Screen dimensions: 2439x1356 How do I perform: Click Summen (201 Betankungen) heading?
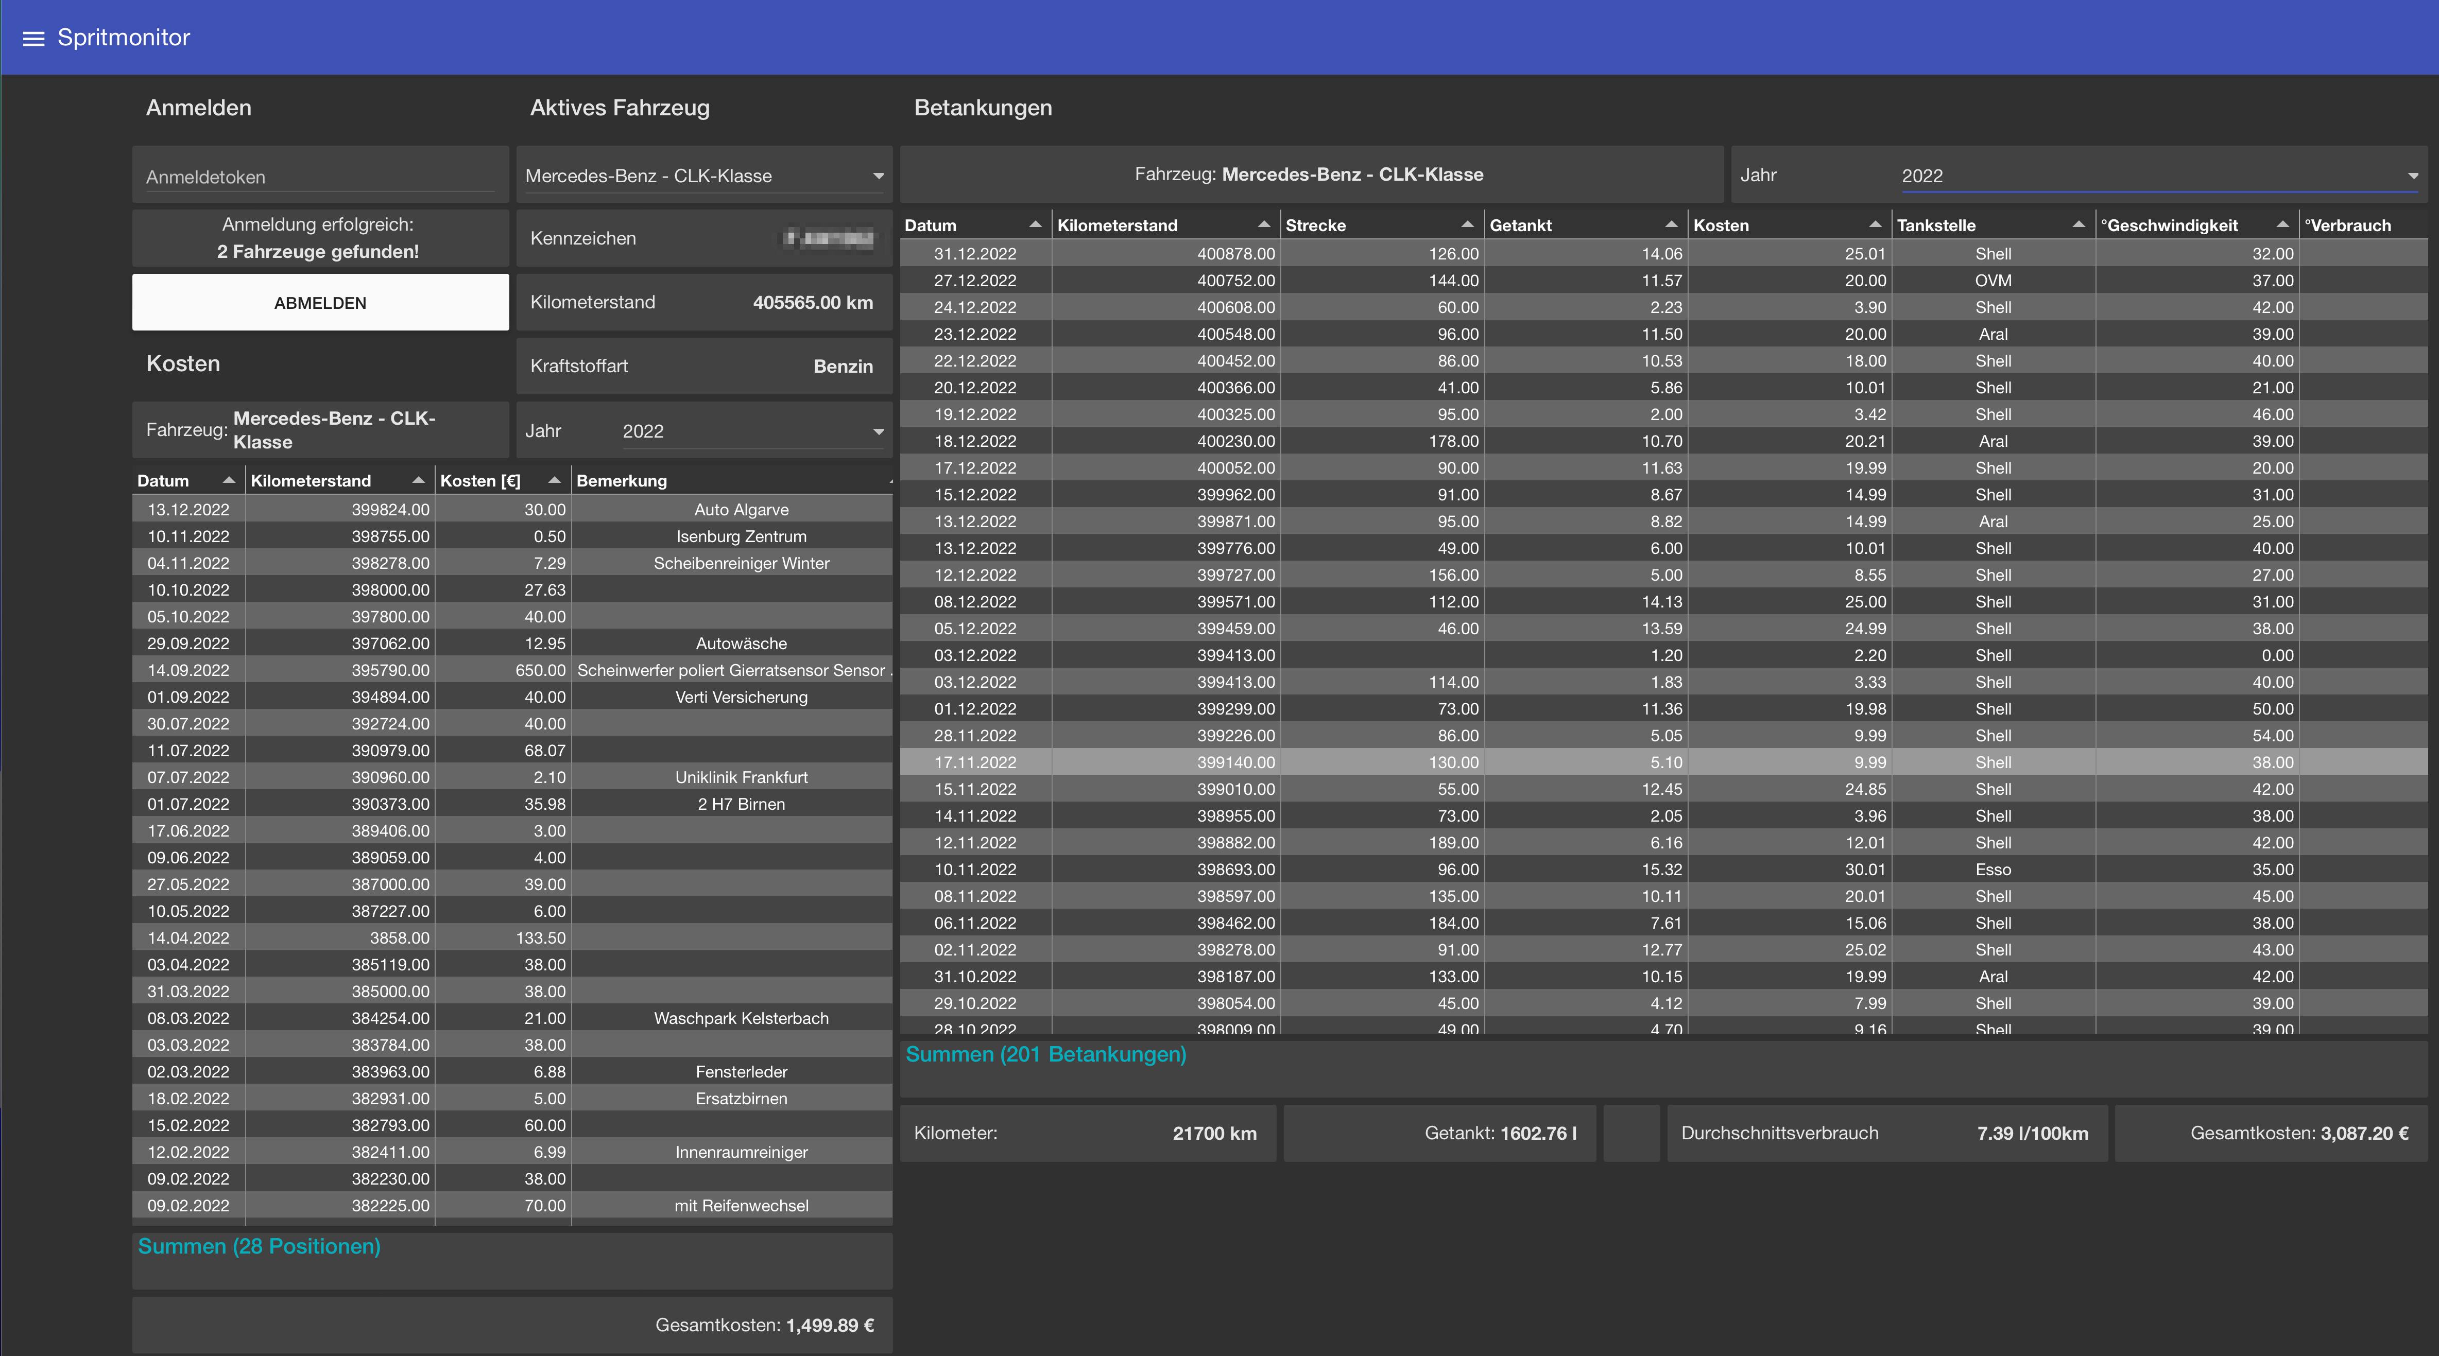[x=1045, y=1054]
